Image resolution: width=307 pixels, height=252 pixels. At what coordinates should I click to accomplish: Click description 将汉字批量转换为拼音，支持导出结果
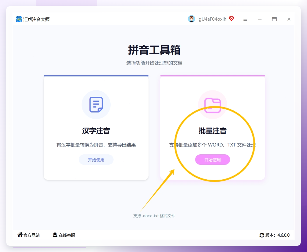(96, 145)
